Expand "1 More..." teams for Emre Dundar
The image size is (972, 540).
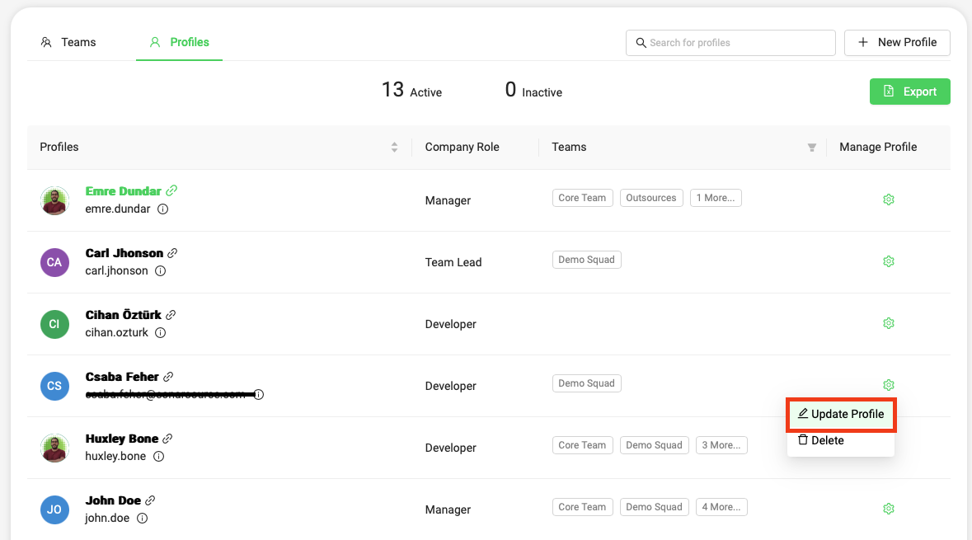tap(716, 198)
